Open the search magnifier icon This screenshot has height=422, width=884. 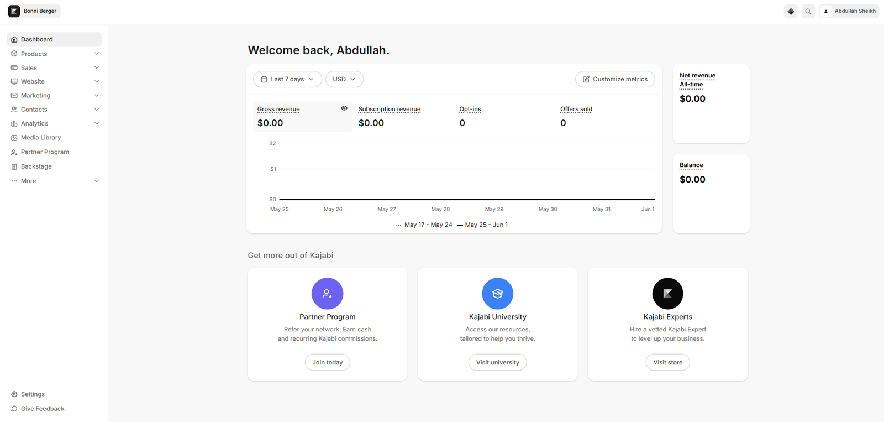point(808,11)
